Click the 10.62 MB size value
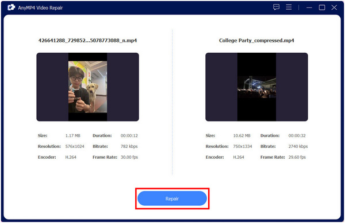Screen dimensions: 345x223 coord(242,136)
